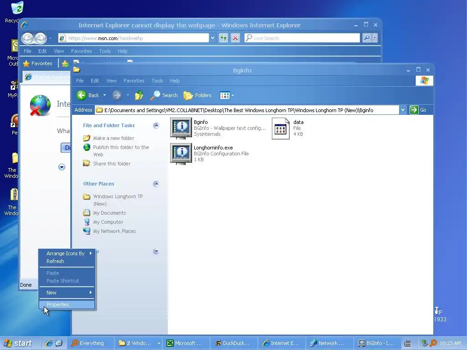Open recent pages dropdown in Internet Explorer
This screenshot has height=350, width=467.
(x=50, y=38)
